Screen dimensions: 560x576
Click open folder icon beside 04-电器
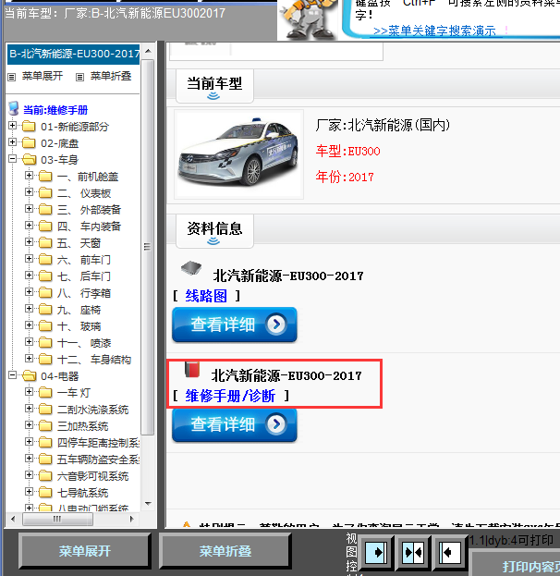(29, 375)
